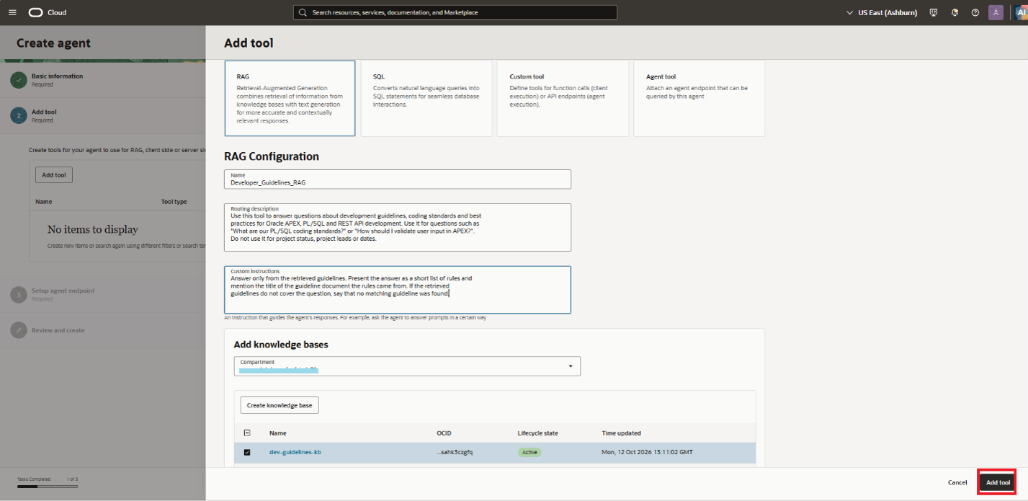Click Create knowledge base button

280,405
